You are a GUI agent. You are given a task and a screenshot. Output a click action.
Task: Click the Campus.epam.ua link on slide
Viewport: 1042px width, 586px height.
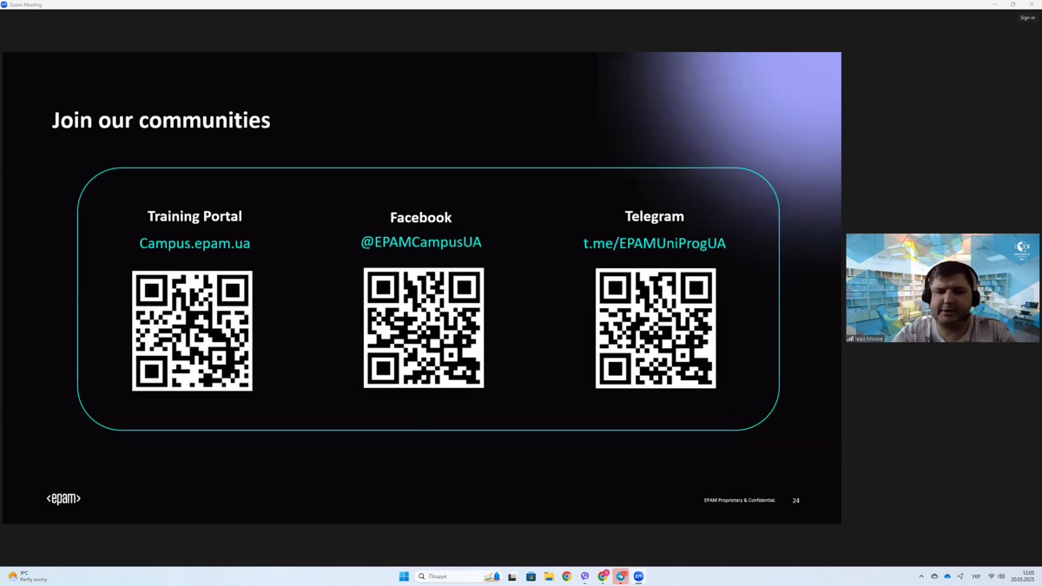pyautogui.click(x=195, y=243)
